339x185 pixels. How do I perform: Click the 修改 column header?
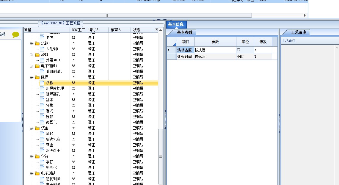(263, 42)
